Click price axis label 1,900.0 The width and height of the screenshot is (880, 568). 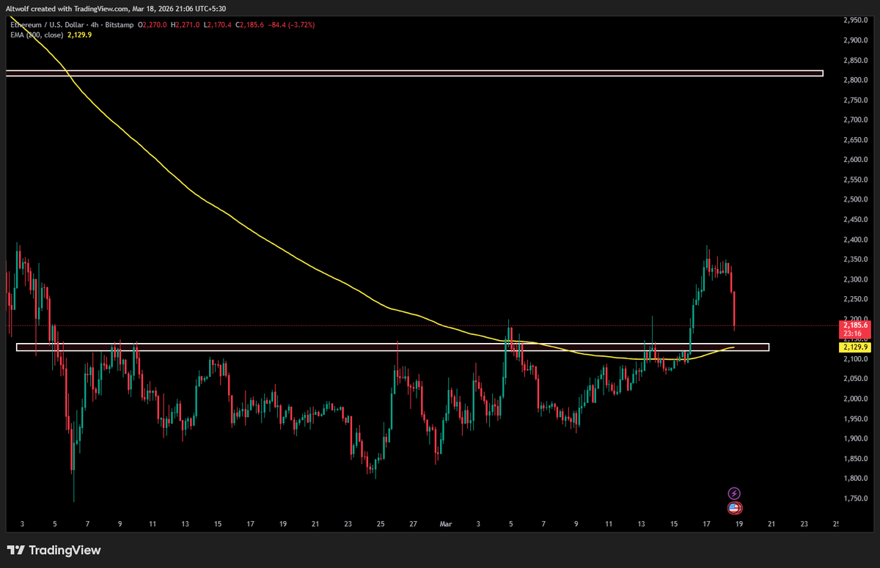click(855, 439)
